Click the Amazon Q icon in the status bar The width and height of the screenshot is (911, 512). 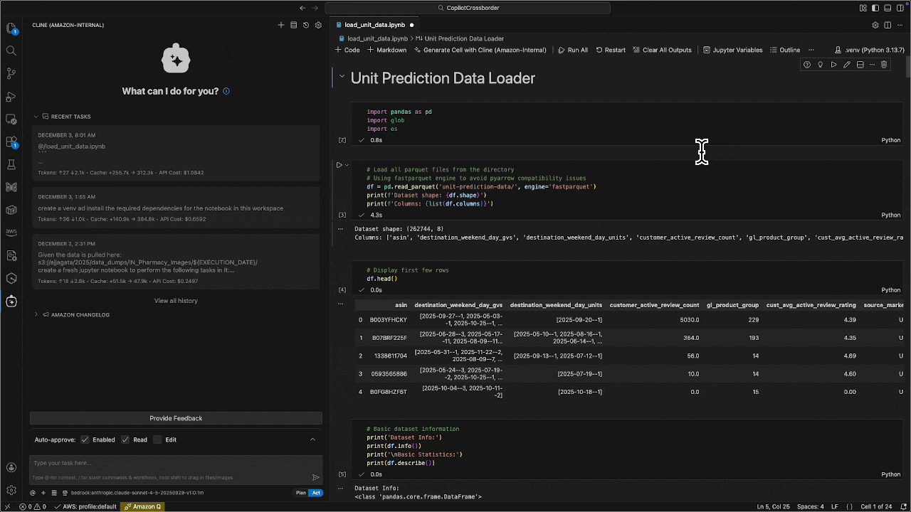coord(142,506)
